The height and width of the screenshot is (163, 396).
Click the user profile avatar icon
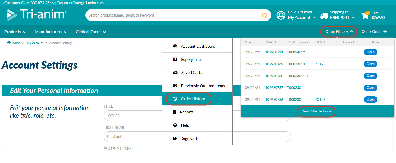point(281,15)
